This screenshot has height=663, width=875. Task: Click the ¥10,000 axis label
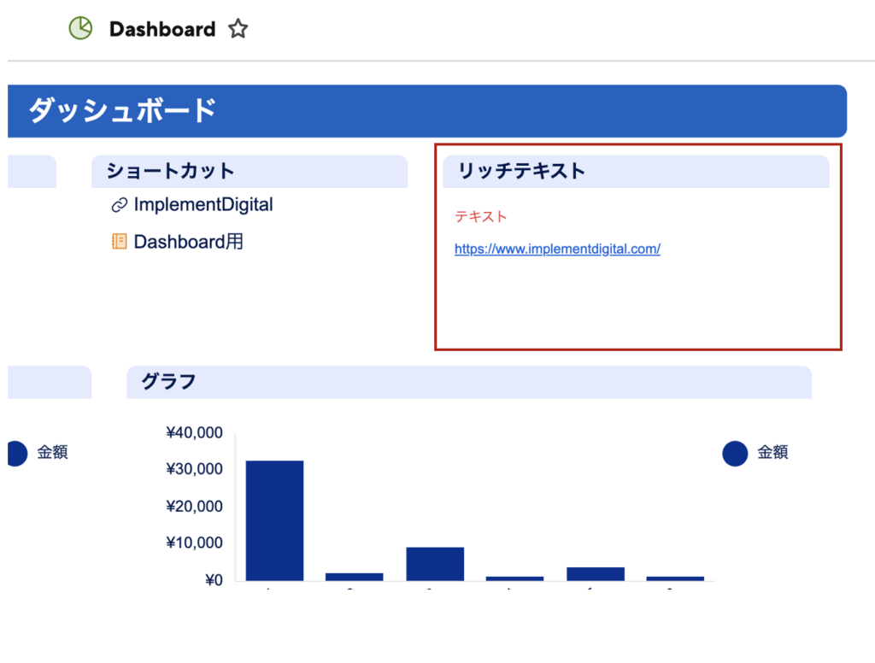(194, 543)
